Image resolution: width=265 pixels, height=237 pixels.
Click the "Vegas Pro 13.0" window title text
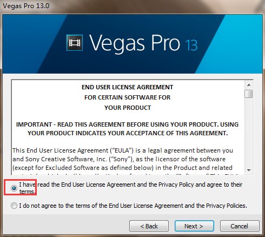click(26, 6)
